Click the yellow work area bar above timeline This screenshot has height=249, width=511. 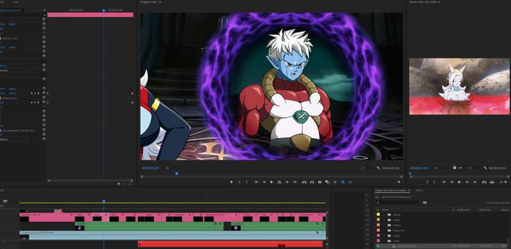point(172,203)
